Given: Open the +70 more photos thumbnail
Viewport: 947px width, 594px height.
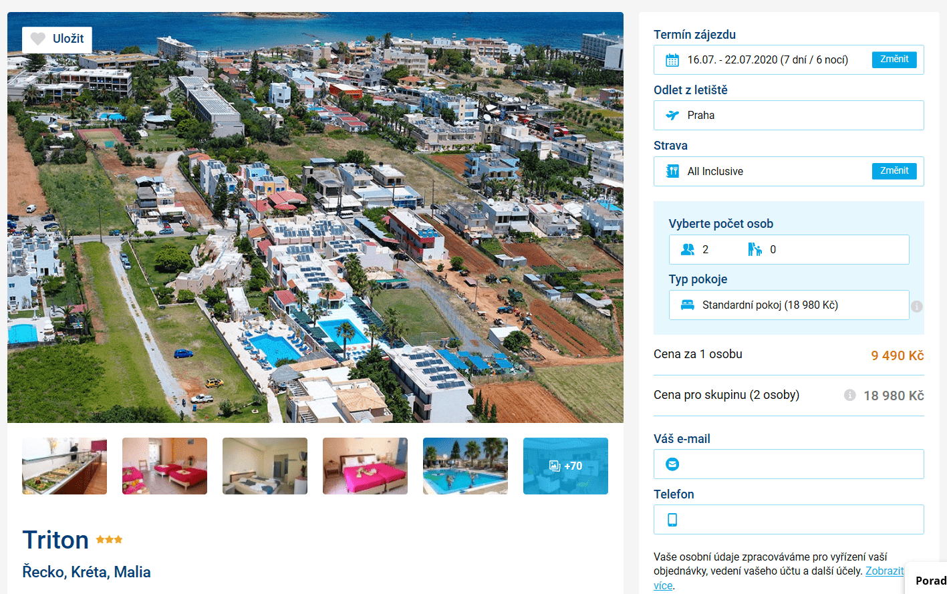Looking at the screenshot, I should [x=565, y=466].
